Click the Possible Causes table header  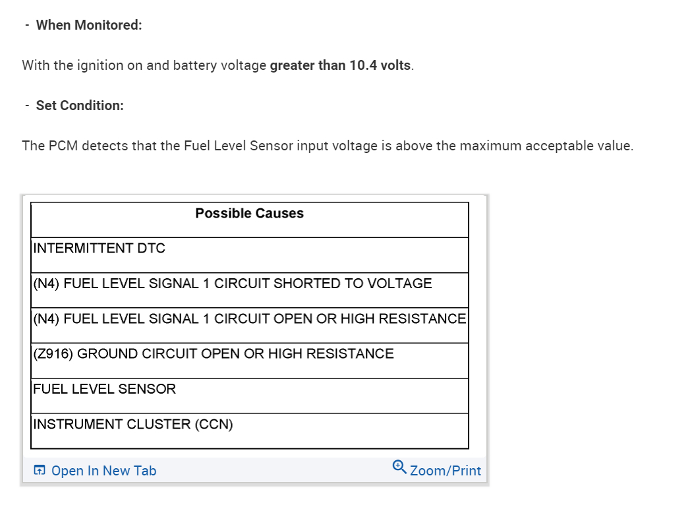pyautogui.click(x=249, y=214)
